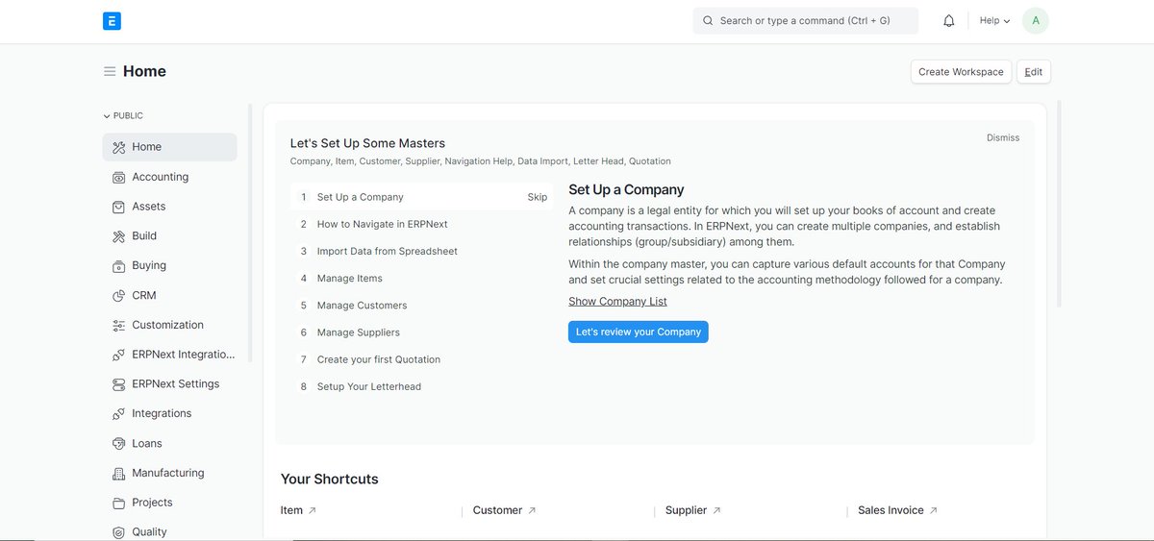Open the user avatar menu
This screenshot has height=541, width=1154.
click(x=1036, y=20)
